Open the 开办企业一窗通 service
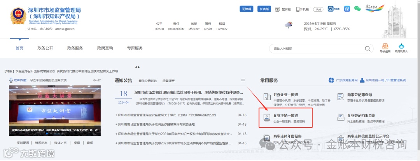Screen dimensions: 420x161 pos(285,95)
